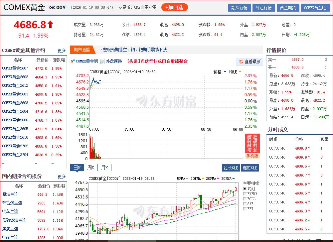Click the 最高 value 4698.0 in header
This screenshot has width=333, height=242.
click(178, 25)
